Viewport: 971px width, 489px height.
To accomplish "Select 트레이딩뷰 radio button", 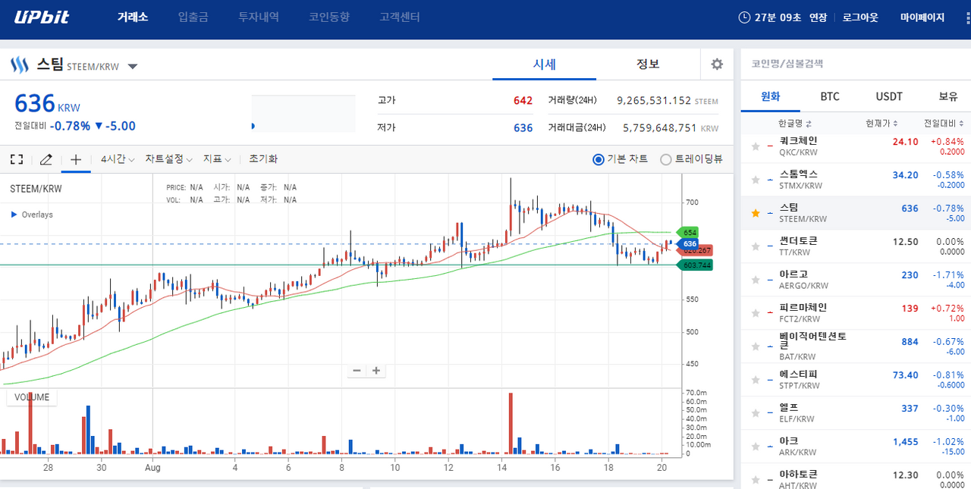I will [x=666, y=159].
